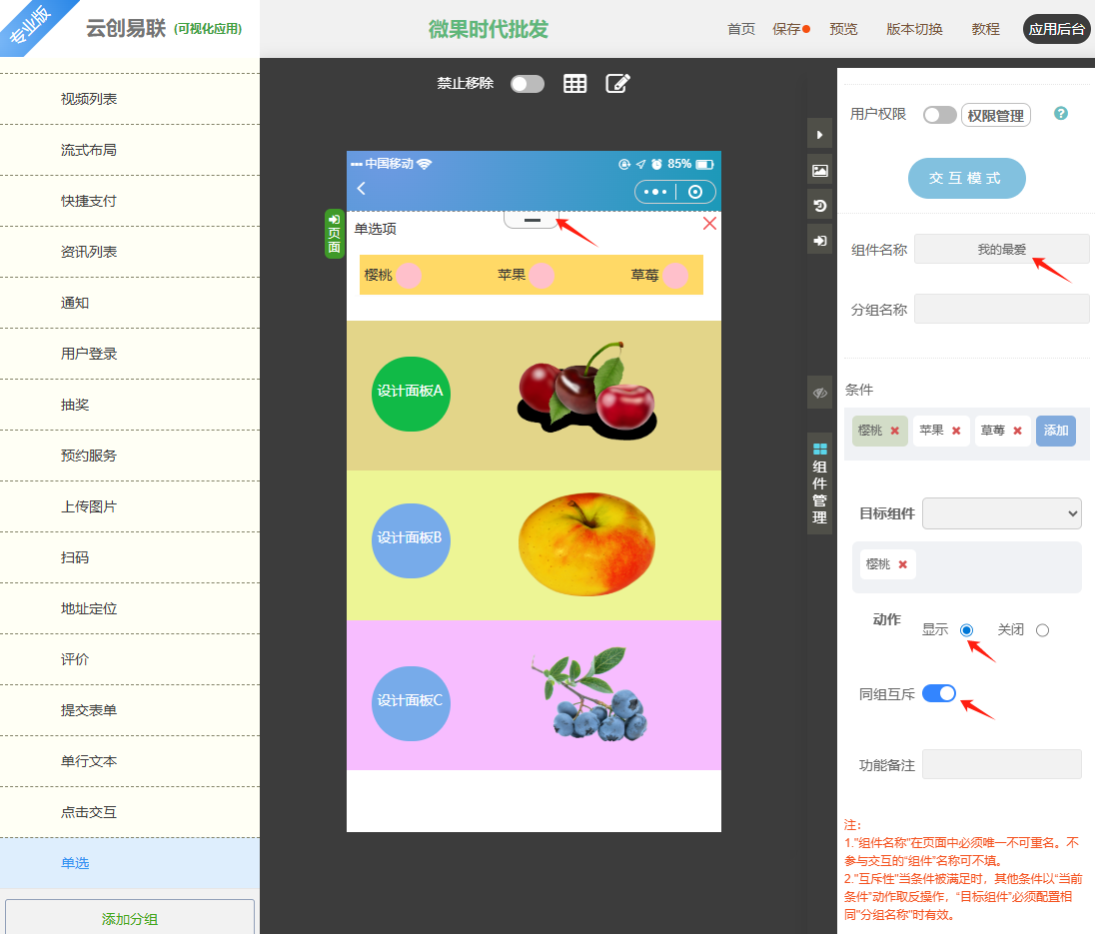This screenshot has width=1095, height=934.
Task: Select 点击交互 in the left list
Action: (89, 812)
